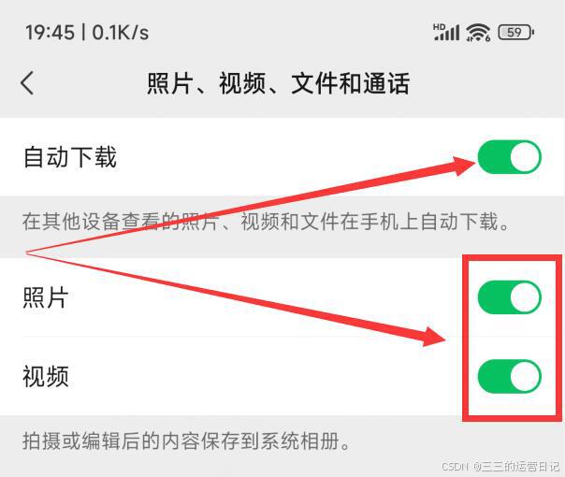Toggle the 自动下载 switch
The width and height of the screenshot is (565, 477).
pos(510,157)
